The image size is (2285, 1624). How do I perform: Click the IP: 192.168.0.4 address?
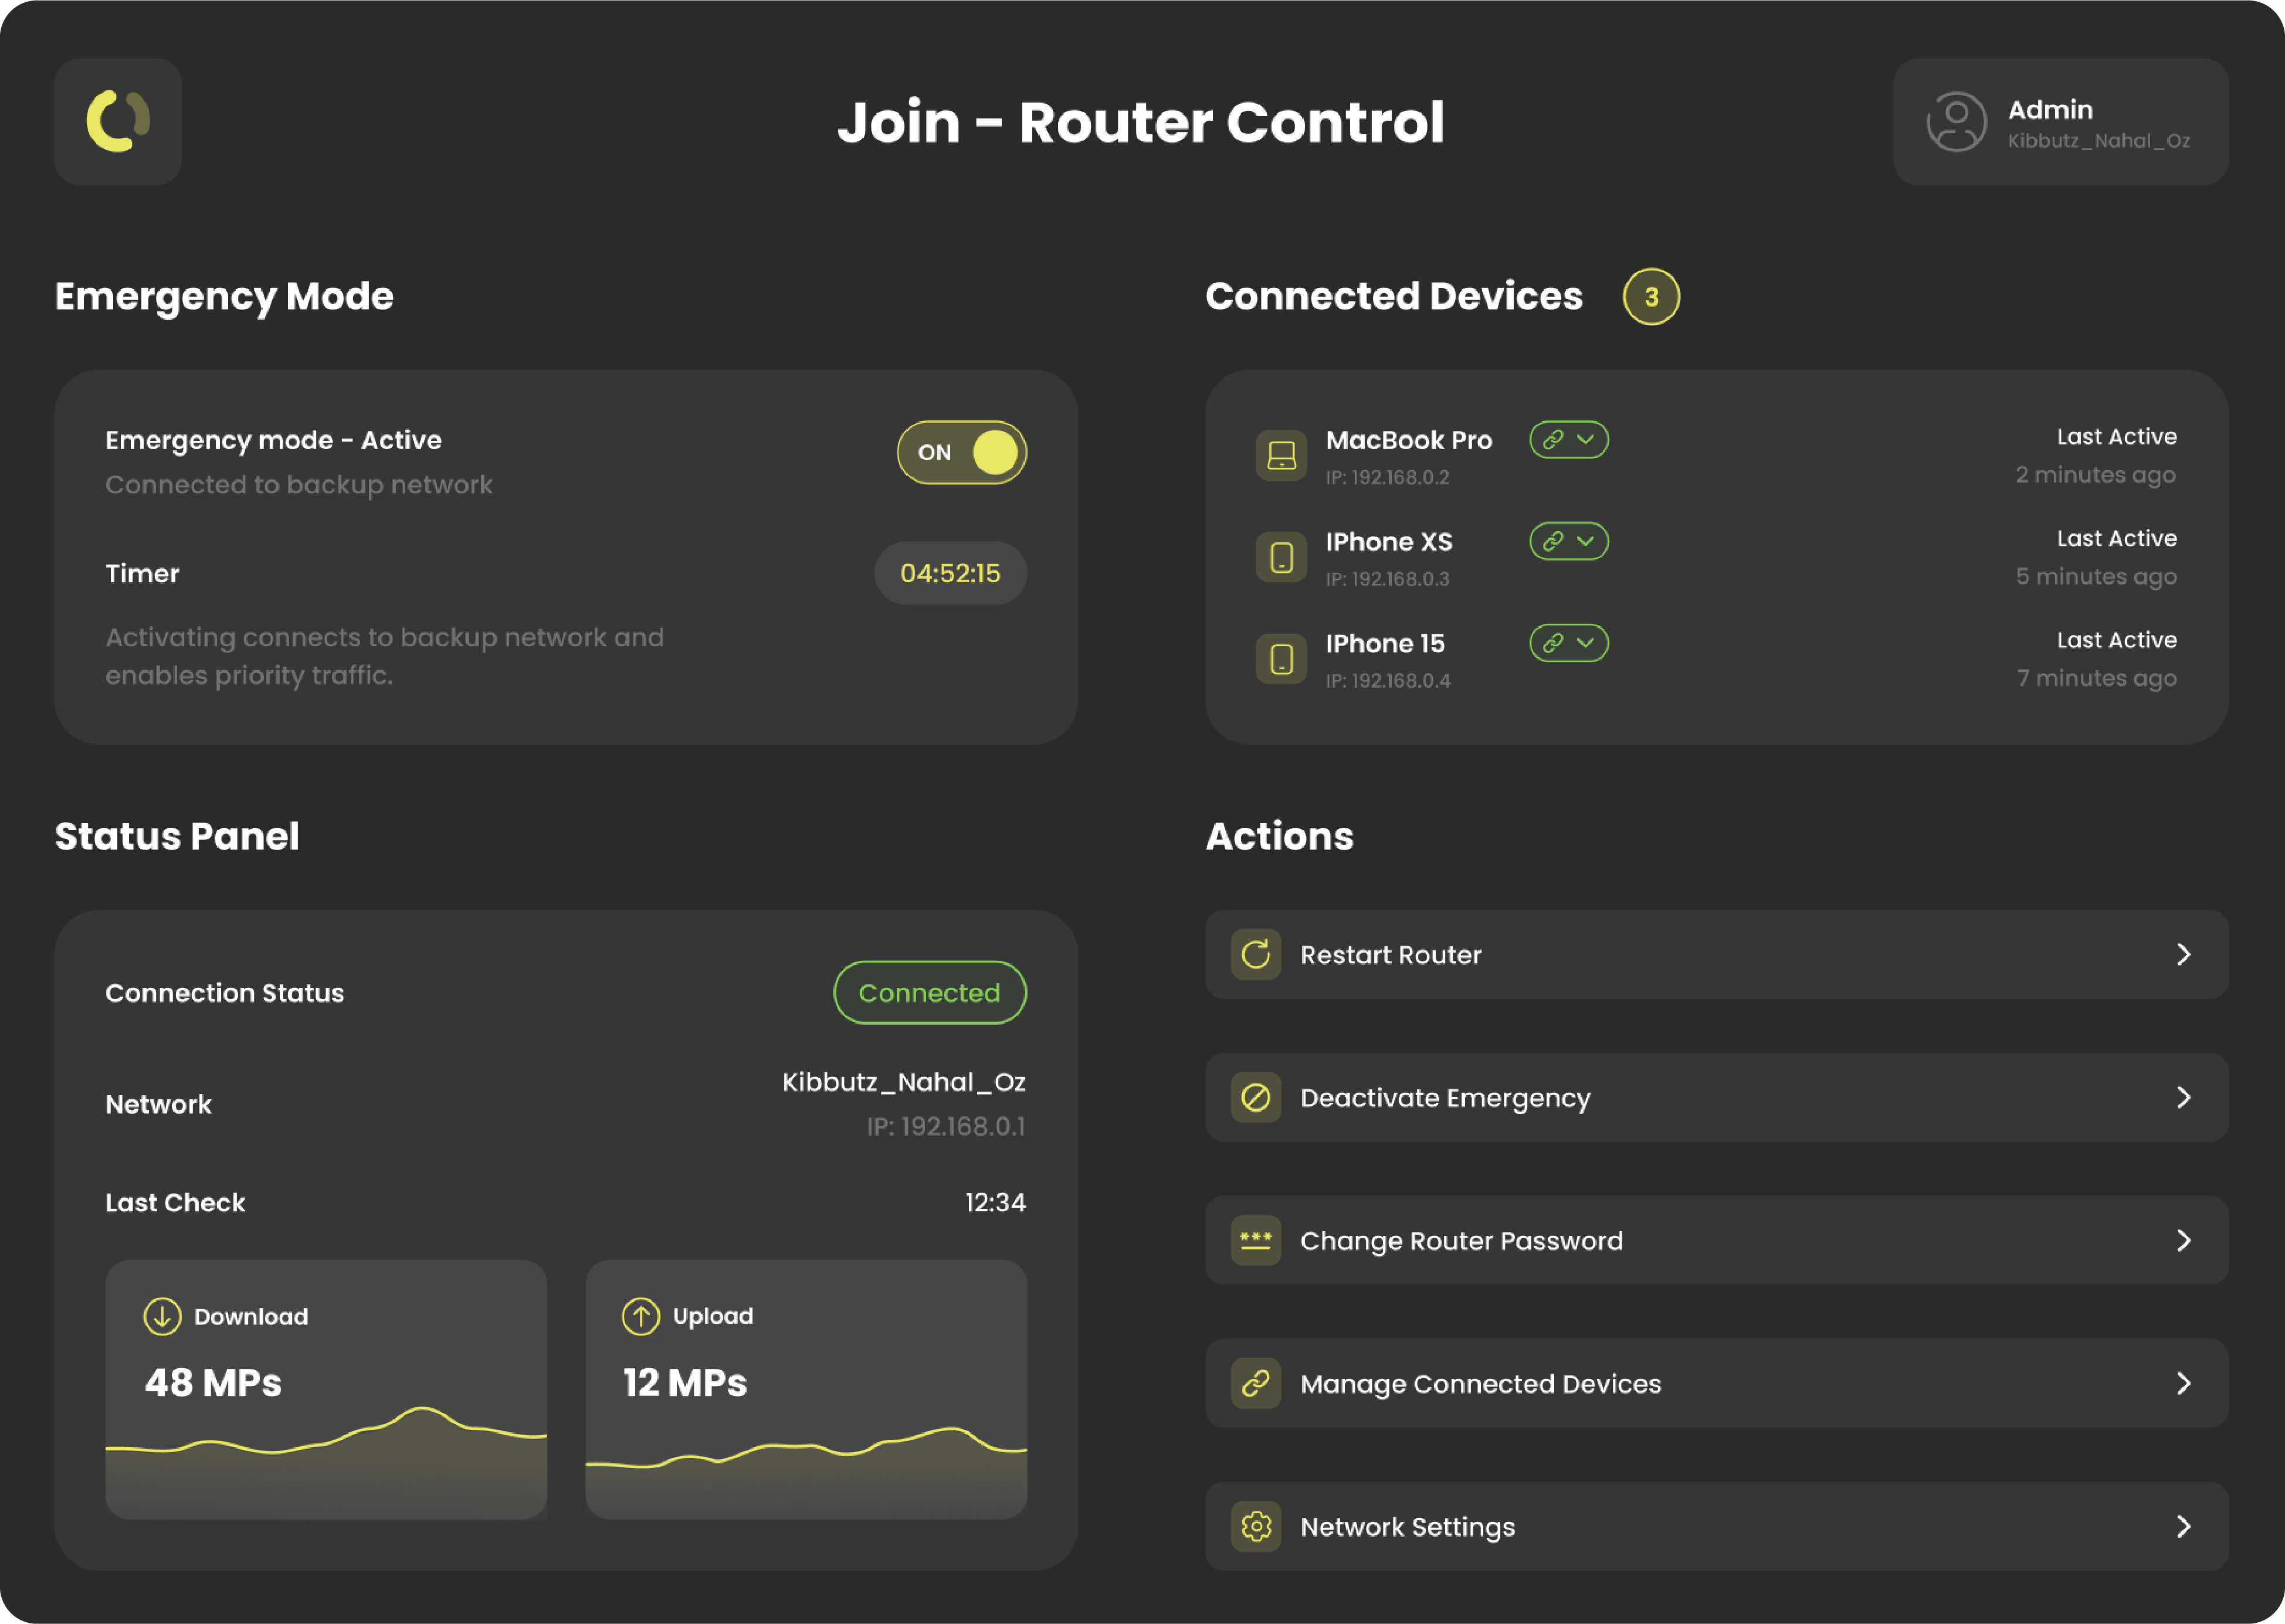click(x=1388, y=681)
